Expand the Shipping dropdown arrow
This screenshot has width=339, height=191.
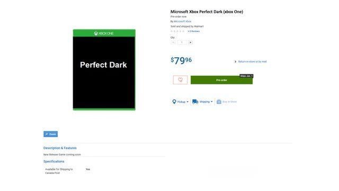click(212, 101)
